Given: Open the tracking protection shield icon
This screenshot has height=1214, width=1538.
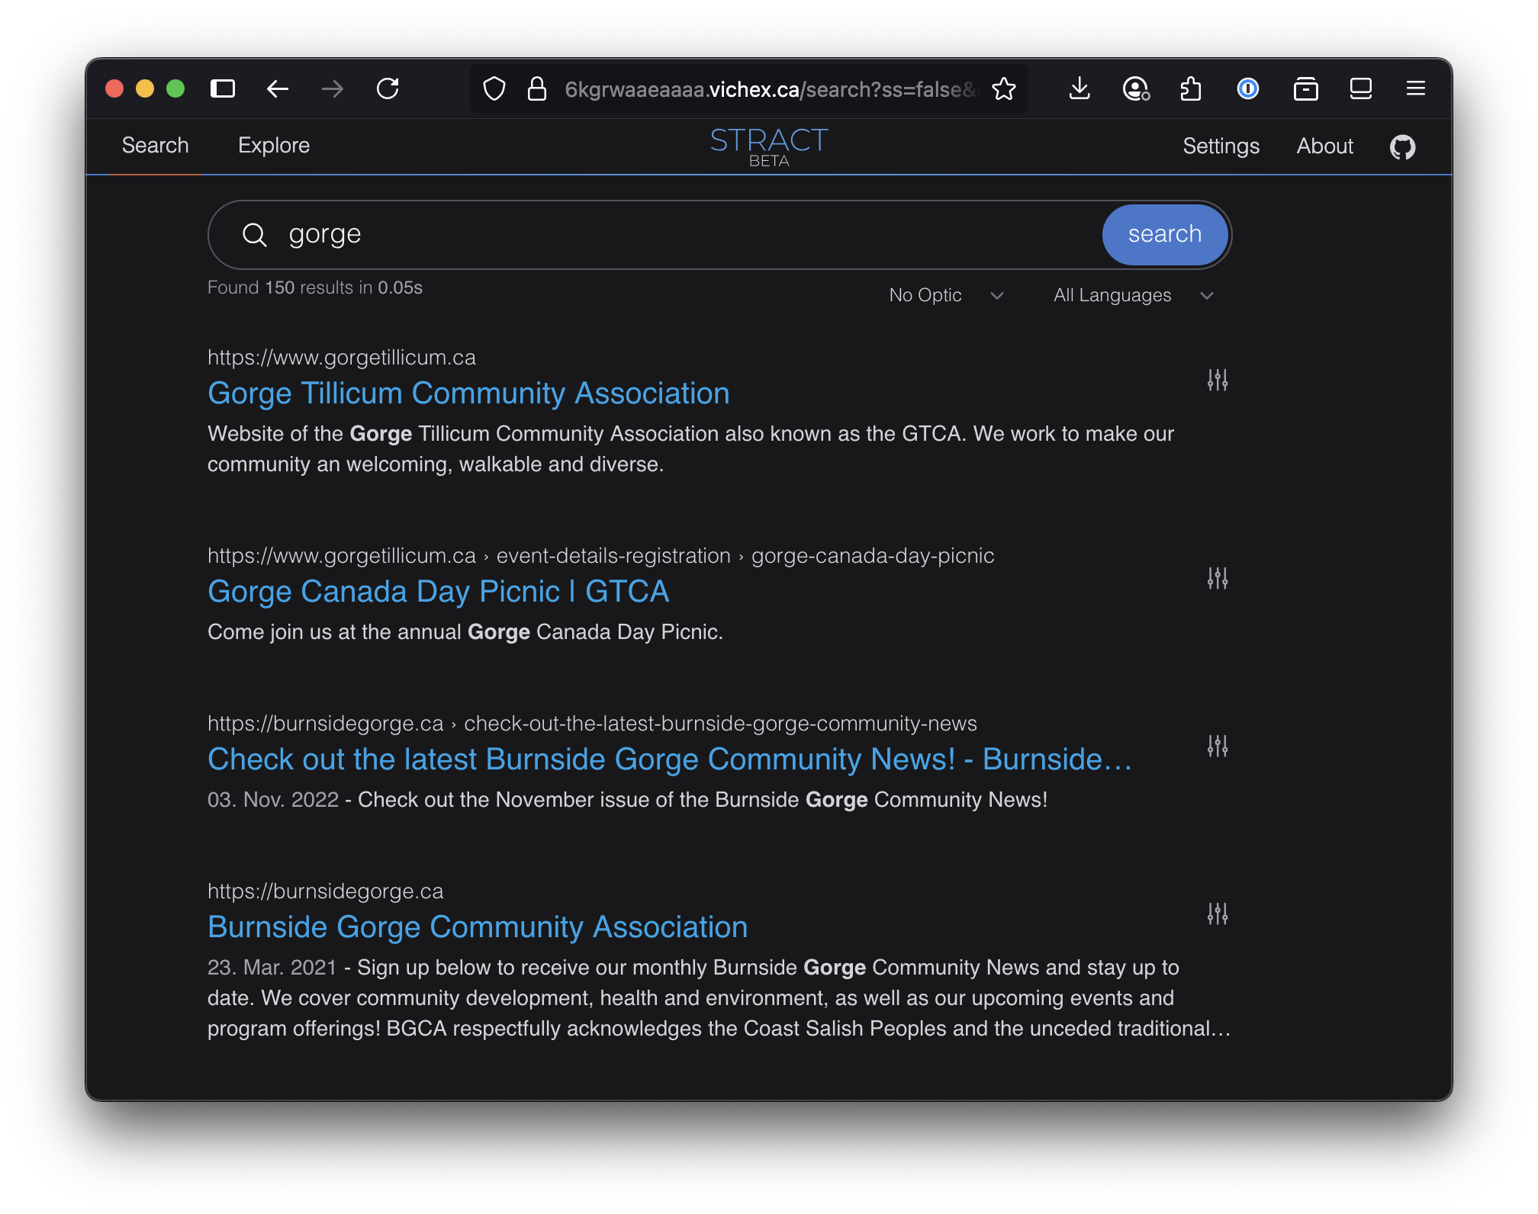Looking at the screenshot, I should pos(494,89).
